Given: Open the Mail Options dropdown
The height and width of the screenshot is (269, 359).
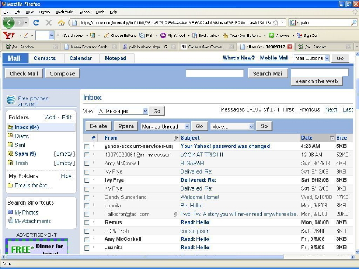Looking at the screenshot, I should pyautogui.click(x=311, y=58).
